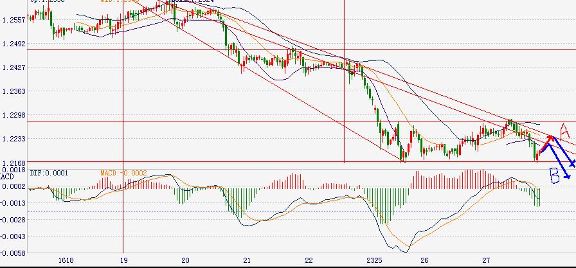Click the 1.2557 price axis label
576x268 pixels.
point(14,19)
